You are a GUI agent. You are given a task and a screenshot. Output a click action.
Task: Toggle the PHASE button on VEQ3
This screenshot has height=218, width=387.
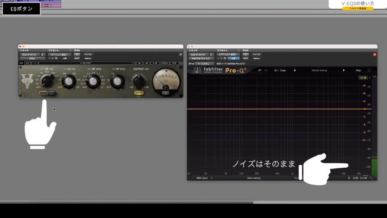point(51,93)
